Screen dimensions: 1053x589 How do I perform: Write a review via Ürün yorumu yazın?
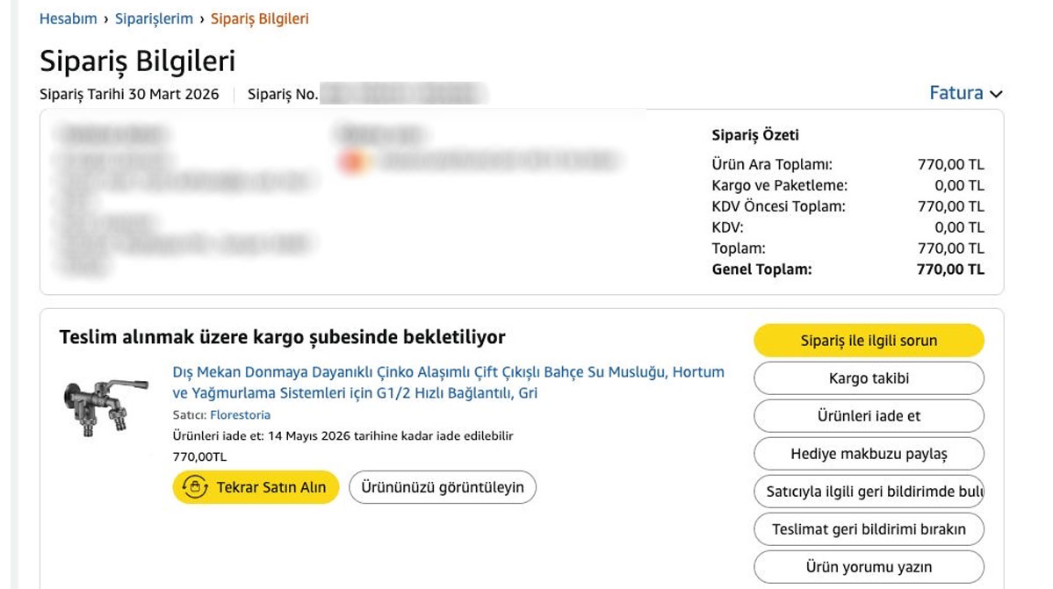pos(869,567)
